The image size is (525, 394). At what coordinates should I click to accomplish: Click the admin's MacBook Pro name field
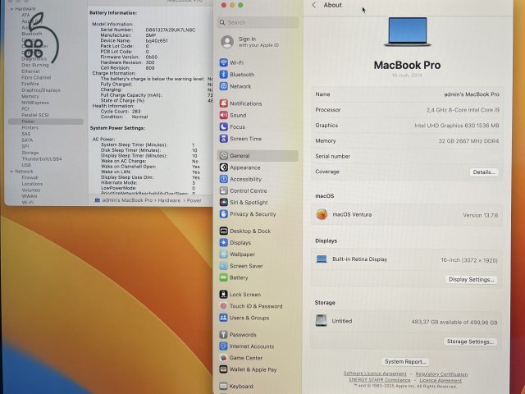(472, 94)
